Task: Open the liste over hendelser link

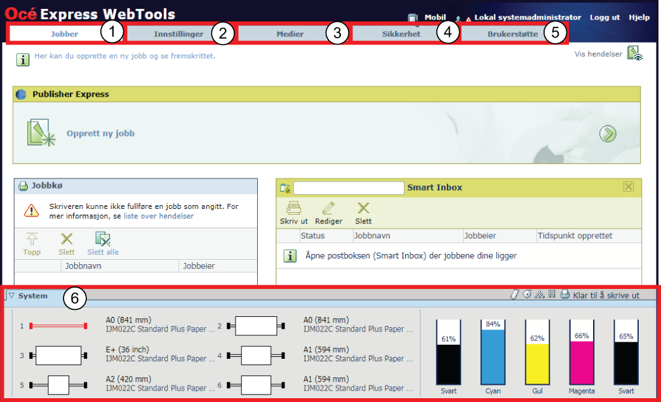Action: pyautogui.click(x=159, y=216)
